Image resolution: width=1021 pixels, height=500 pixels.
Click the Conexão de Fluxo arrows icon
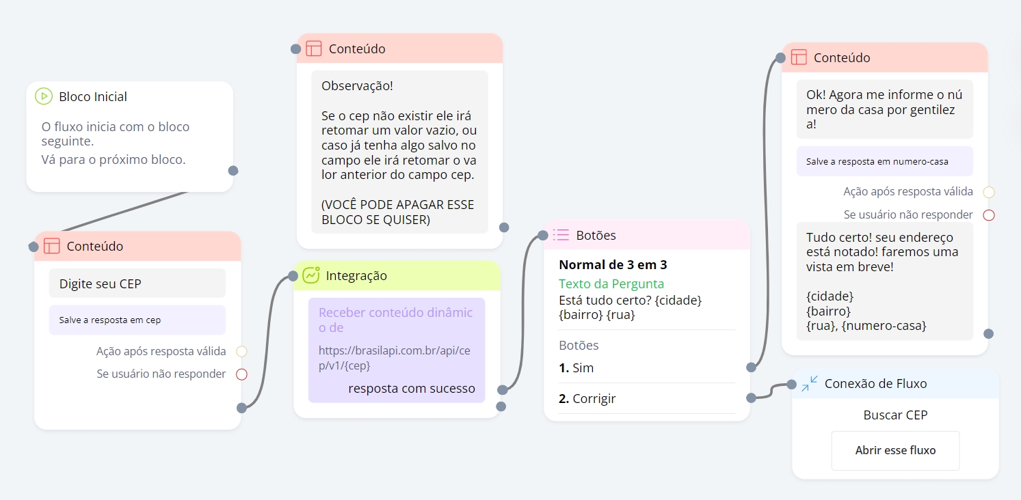810,383
